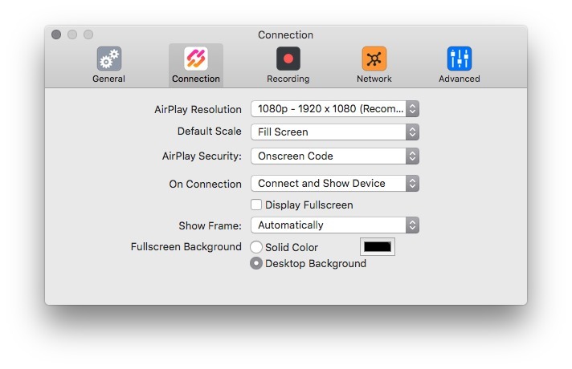This screenshot has height=369, width=572.
Task: Open the Default Scale dropdown
Action: pyautogui.click(x=335, y=132)
